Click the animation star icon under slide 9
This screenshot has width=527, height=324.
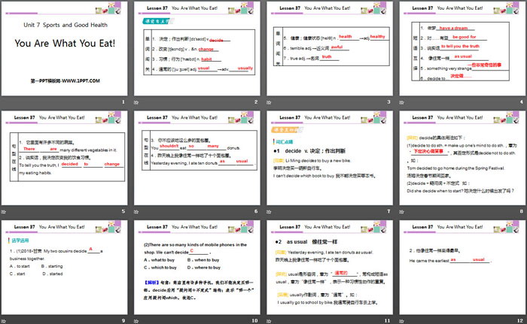click(x=3, y=321)
